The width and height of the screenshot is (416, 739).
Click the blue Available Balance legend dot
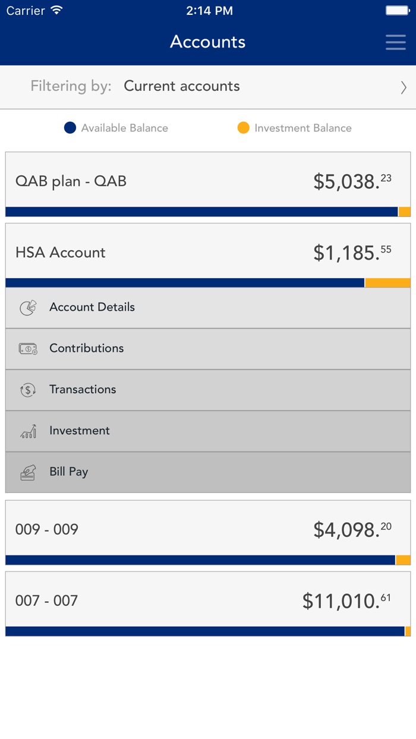(x=70, y=128)
